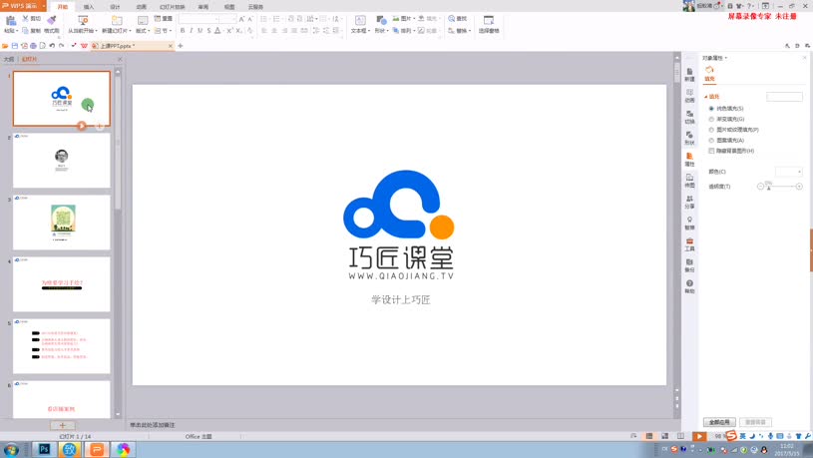Apply Underline formatting
Viewport: 813px width, 458px height.
coord(201,31)
